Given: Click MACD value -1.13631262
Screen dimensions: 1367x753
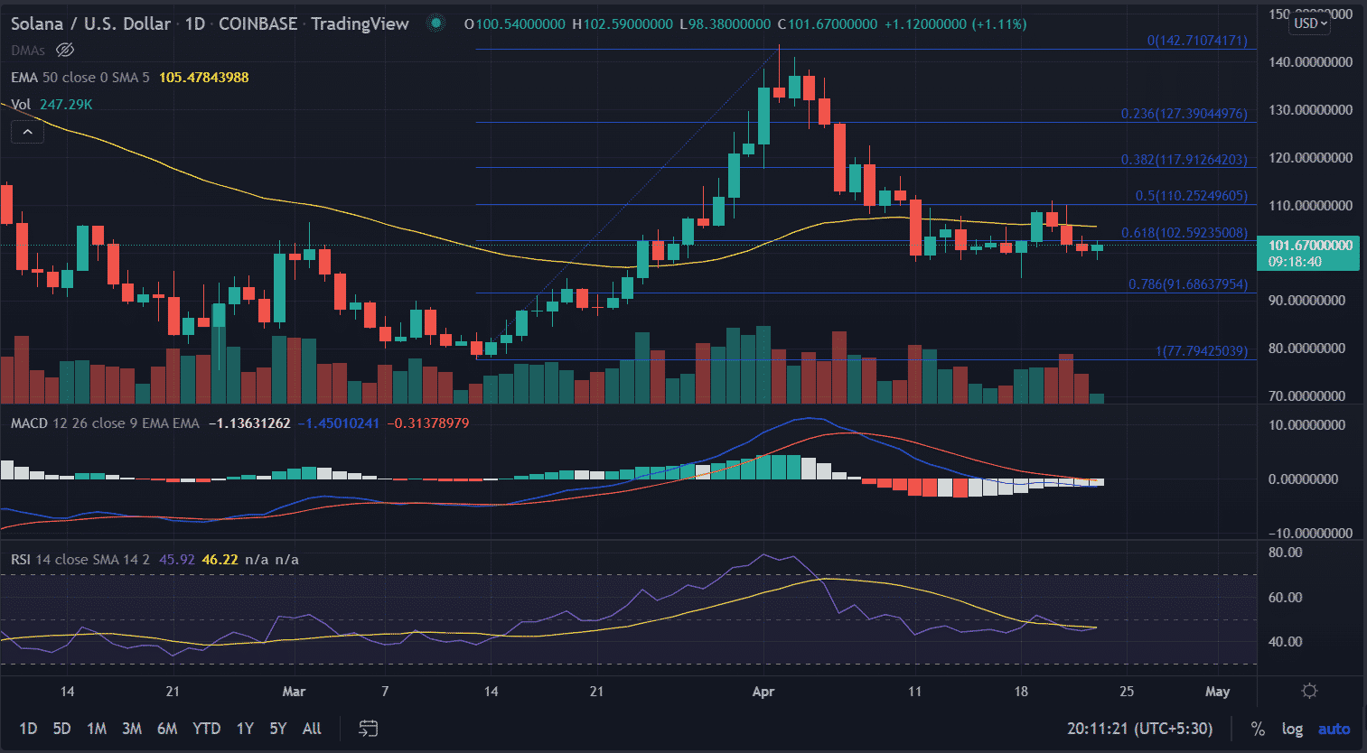Looking at the screenshot, I should [x=249, y=423].
